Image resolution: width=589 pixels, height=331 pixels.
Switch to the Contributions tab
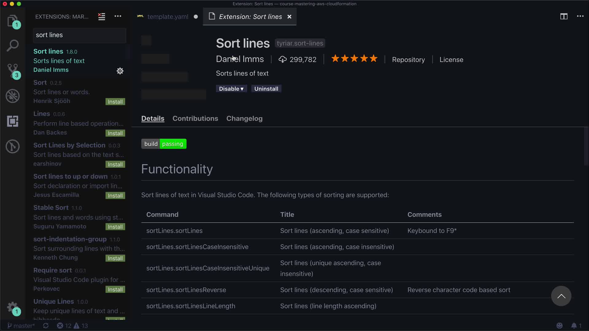coord(195,119)
